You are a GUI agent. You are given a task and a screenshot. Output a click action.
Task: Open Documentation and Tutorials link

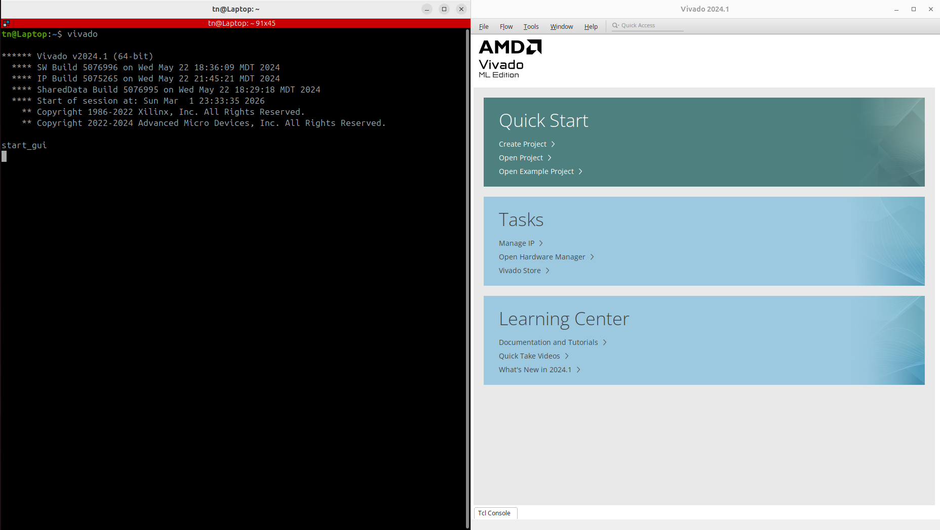[x=548, y=342]
